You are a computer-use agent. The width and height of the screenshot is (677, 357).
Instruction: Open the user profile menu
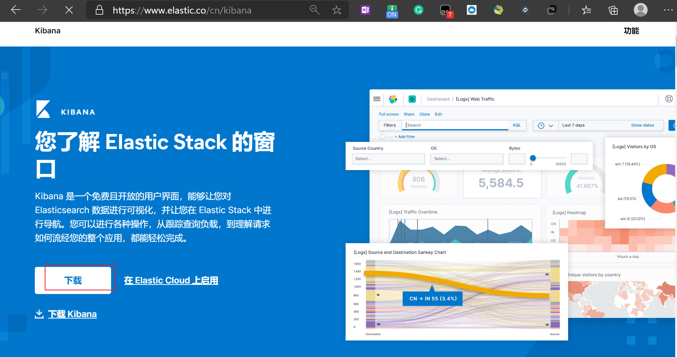(641, 10)
